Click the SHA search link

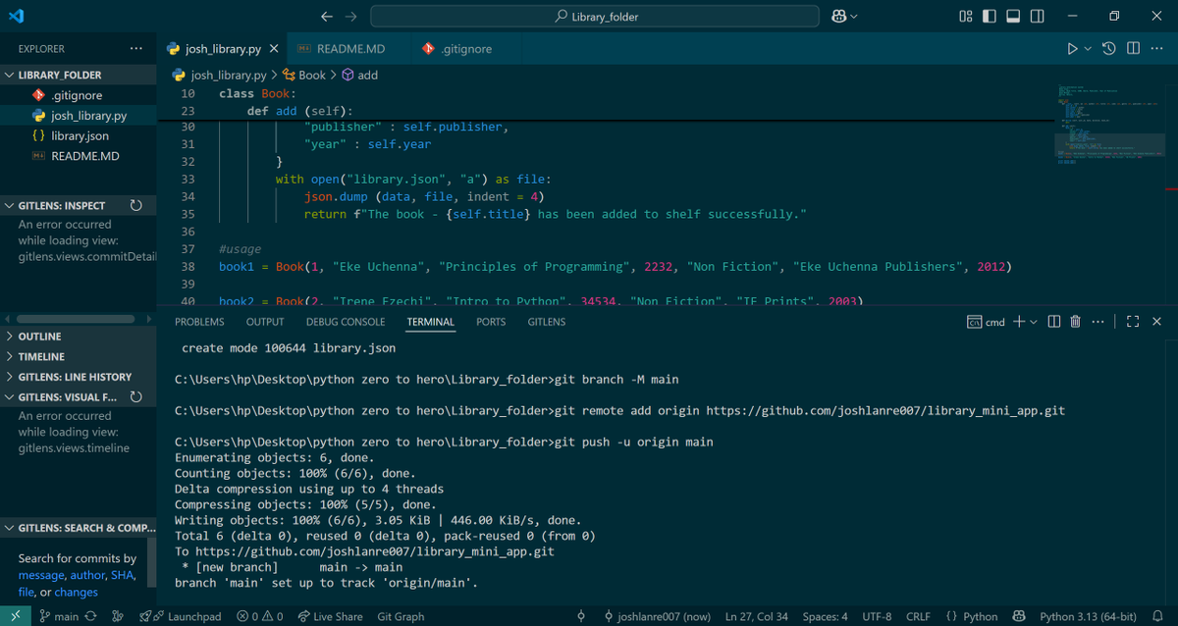click(x=122, y=575)
